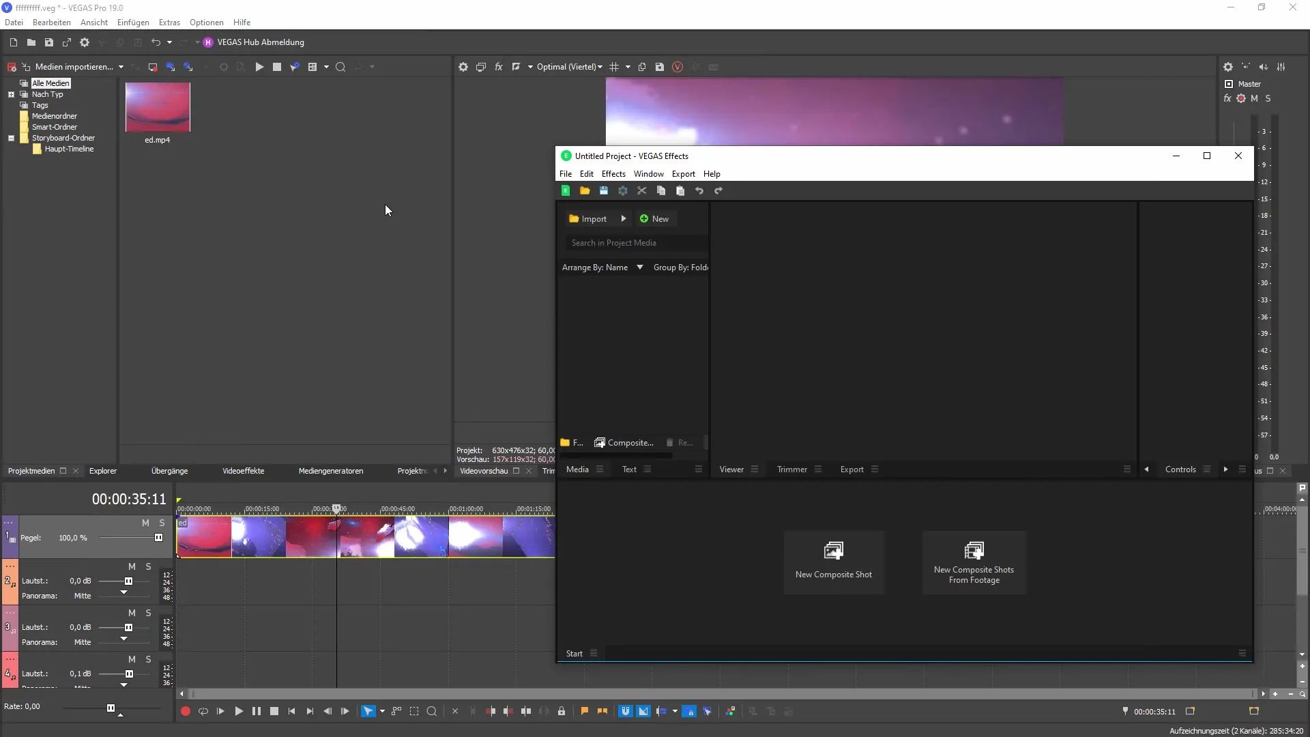Viewport: 1310px width, 737px height.
Task: Open undo history dropdown arrow
Action: point(169,42)
